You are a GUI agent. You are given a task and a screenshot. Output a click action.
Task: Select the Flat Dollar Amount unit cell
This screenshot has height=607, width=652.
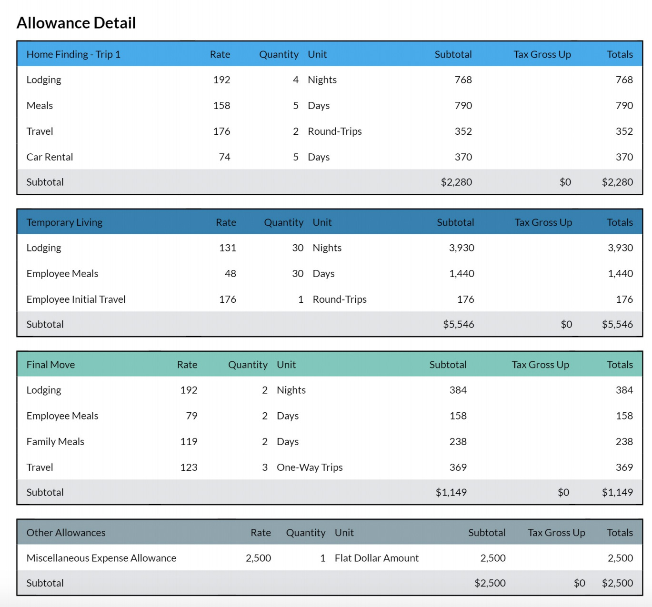pos(376,558)
